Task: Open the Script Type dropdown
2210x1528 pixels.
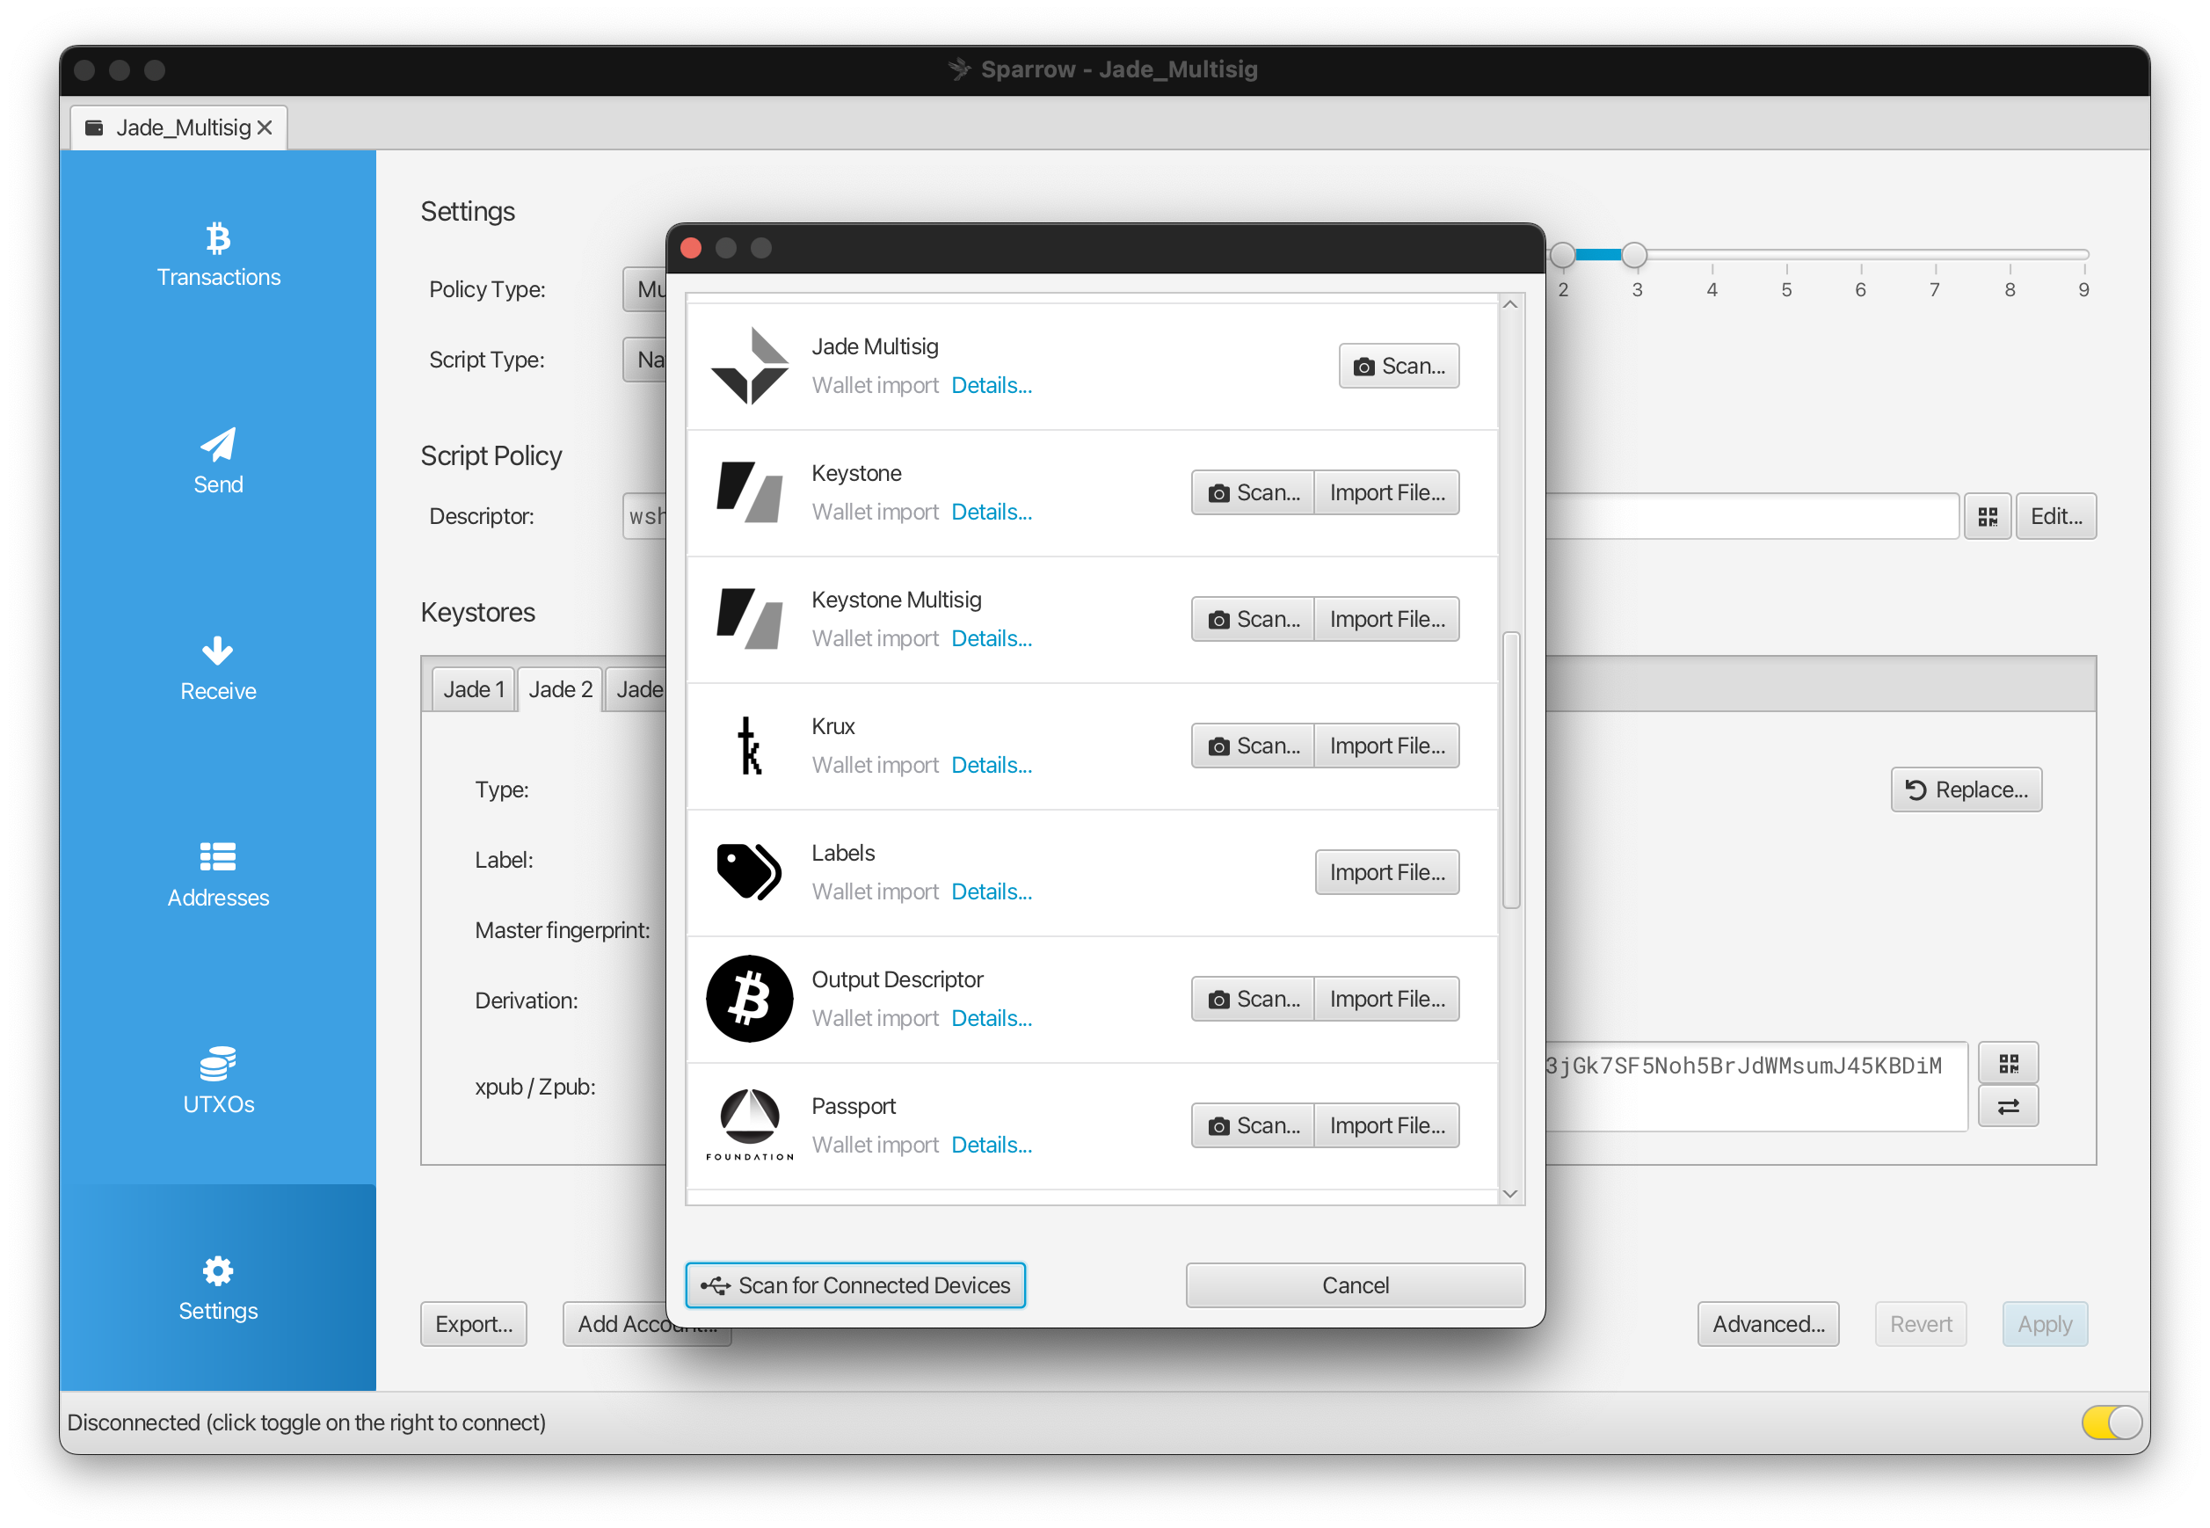Action: [645, 360]
